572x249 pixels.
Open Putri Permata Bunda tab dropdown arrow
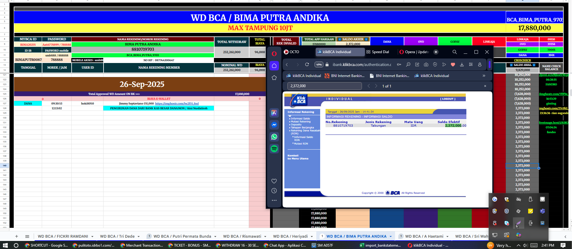click(x=215, y=236)
